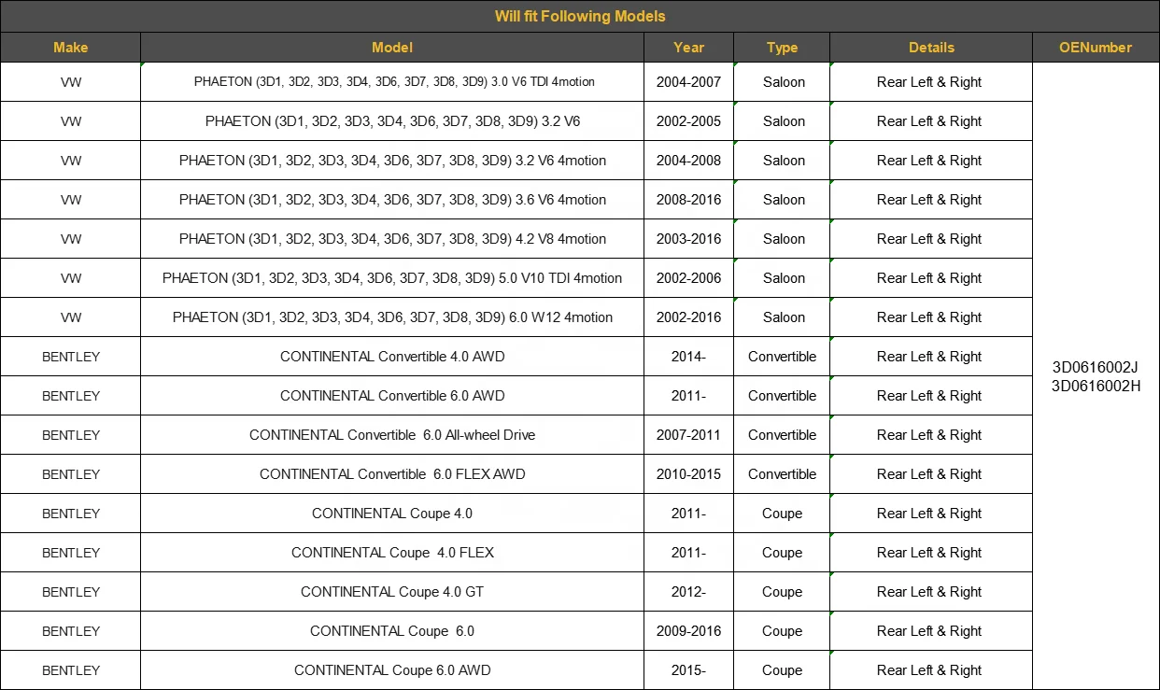Click the 'Will fit Following Models' title
Image resolution: width=1160 pixels, height=690 pixels.
580,17
